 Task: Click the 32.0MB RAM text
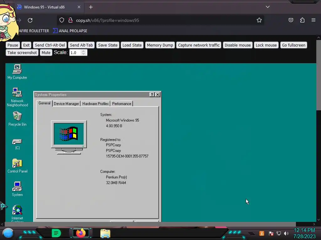point(116,182)
